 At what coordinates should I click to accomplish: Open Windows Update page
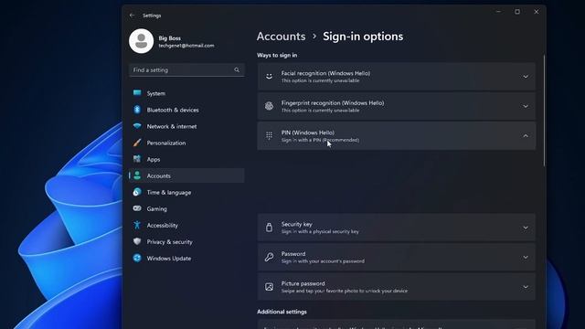pyautogui.click(x=186, y=258)
